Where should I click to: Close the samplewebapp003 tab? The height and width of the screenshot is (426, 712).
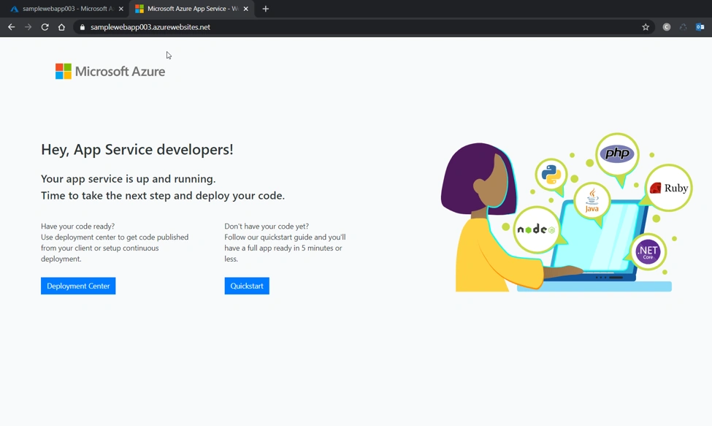(x=120, y=9)
